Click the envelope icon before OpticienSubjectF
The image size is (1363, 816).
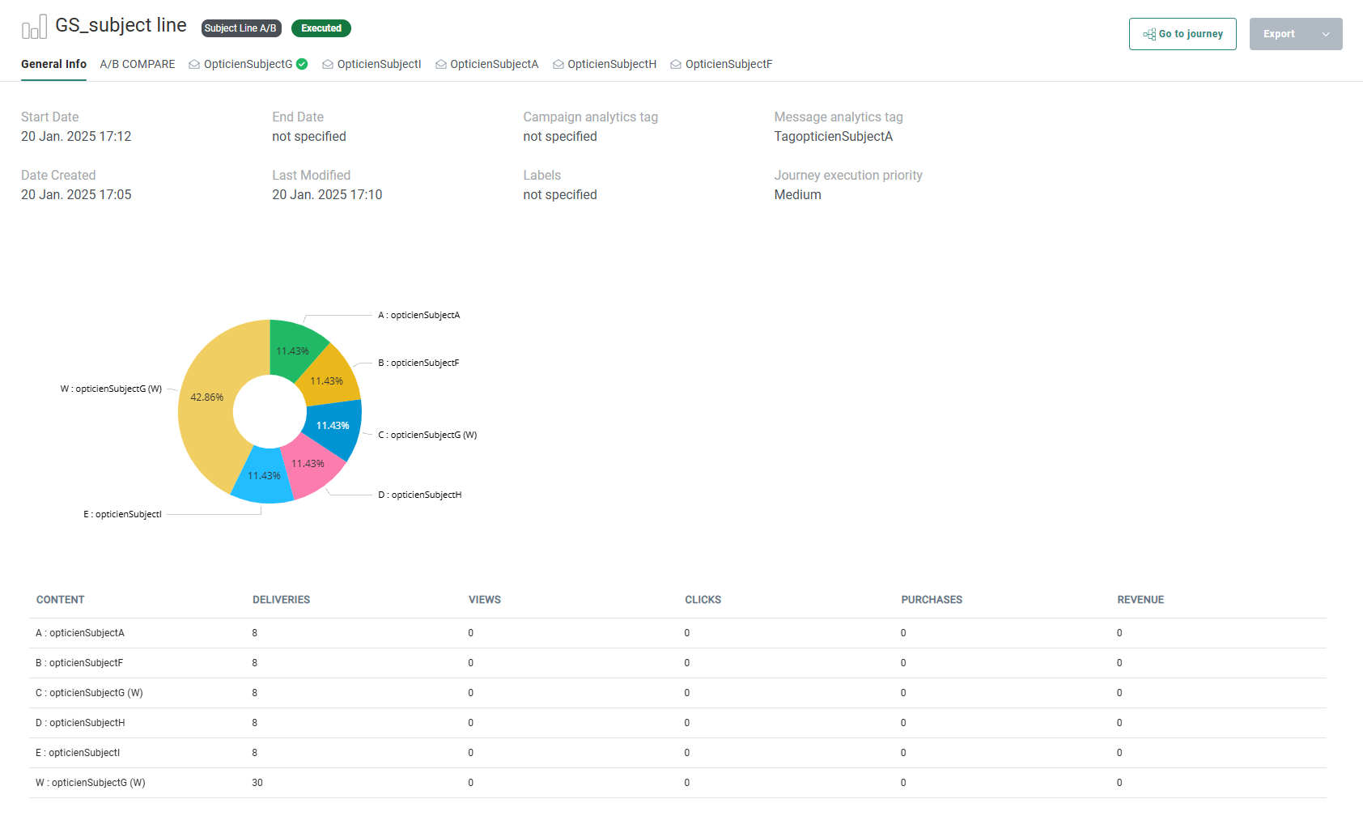point(676,65)
